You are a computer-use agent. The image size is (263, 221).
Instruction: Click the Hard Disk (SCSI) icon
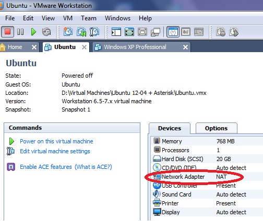tap(157, 159)
